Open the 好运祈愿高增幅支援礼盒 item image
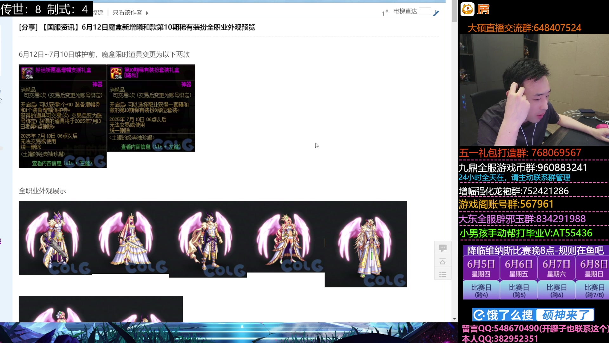Screen dimensions: 609x343 (x=63, y=116)
